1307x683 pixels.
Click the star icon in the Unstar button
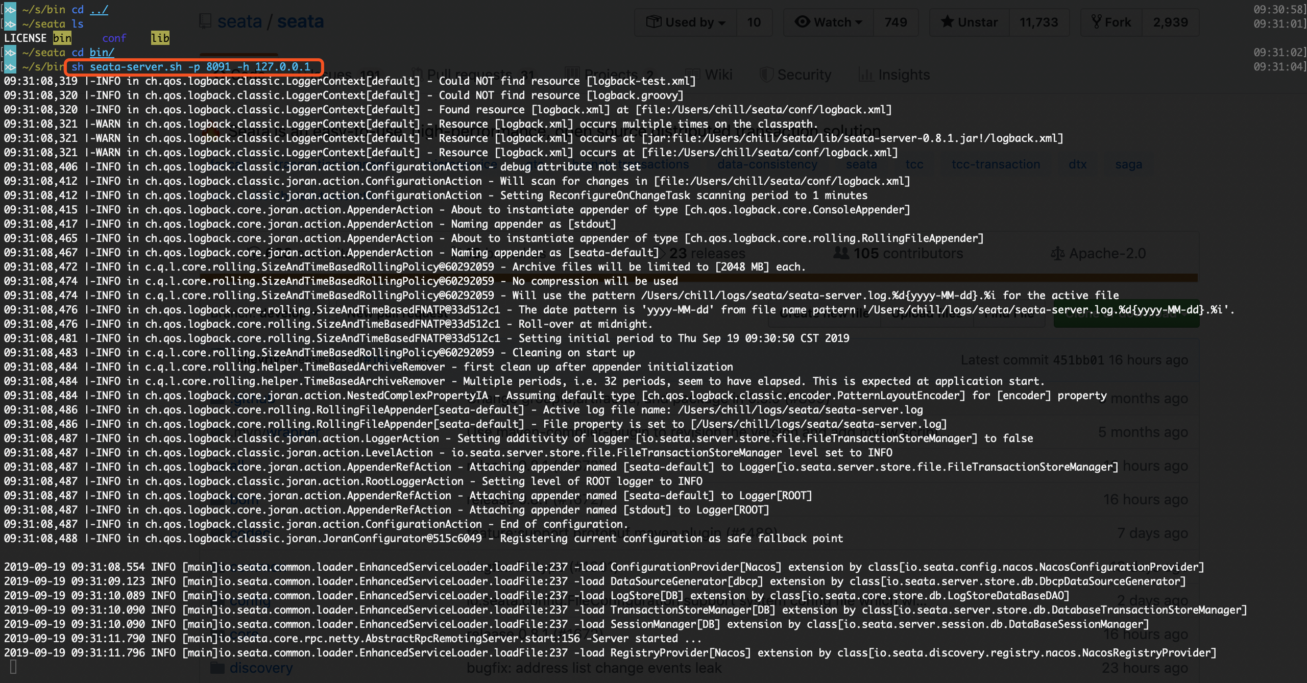point(947,22)
